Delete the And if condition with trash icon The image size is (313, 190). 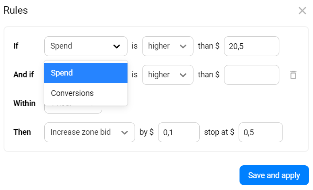293,75
